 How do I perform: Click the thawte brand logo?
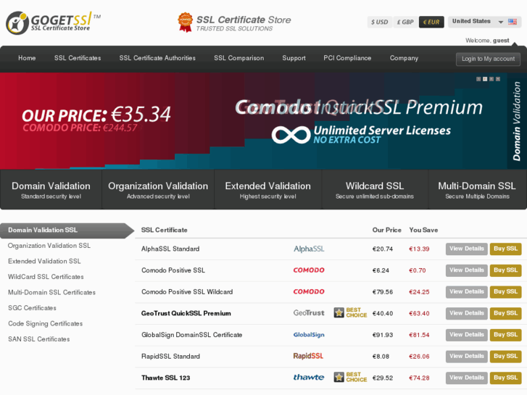click(309, 377)
